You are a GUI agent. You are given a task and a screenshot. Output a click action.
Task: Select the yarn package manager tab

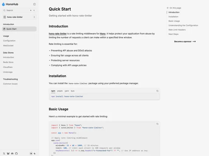[x=67, y=91]
